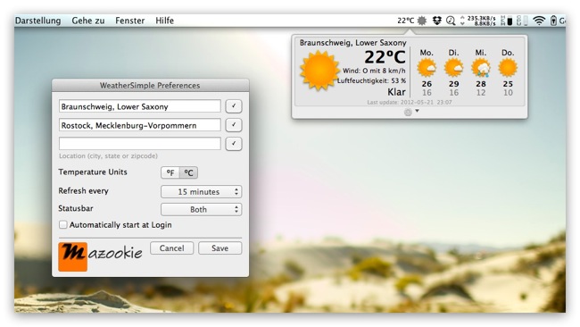Image resolution: width=580 pixels, height=327 pixels.
Task: Confirm the empty third location checkmark button
Action: tap(234, 144)
